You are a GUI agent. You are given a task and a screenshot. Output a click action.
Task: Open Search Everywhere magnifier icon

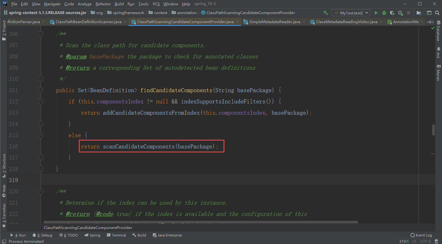(x=437, y=13)
